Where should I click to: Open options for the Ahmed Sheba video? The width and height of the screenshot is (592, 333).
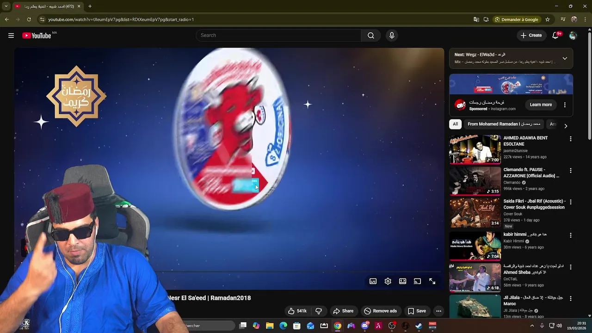tap(570, 267)
